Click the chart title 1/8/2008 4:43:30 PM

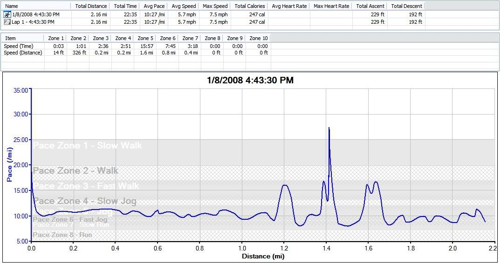click(250, 80)
